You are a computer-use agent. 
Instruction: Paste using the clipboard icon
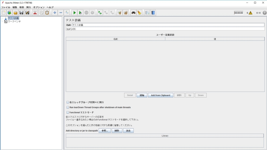(x=47, y=13)
